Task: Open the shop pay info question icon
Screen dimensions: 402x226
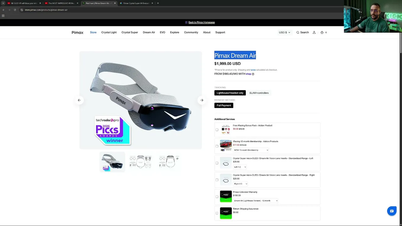Action: (x=253, y=74)
